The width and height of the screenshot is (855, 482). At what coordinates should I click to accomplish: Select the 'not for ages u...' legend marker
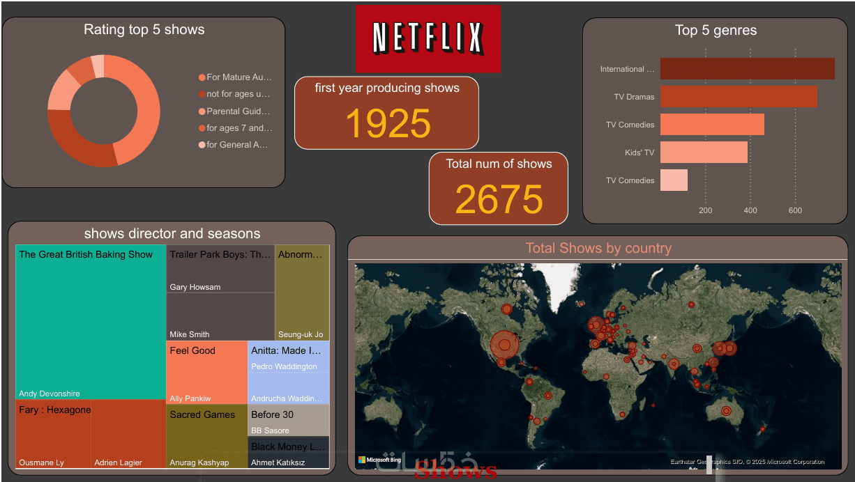point(202,94)
